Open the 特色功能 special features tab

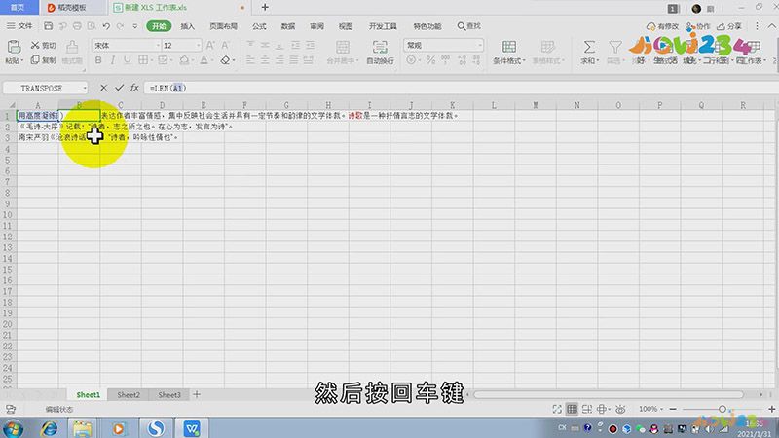click(427, 26)
